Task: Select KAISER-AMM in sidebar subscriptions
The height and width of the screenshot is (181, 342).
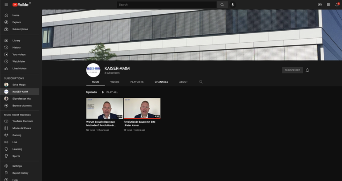Action: (20, 92)
